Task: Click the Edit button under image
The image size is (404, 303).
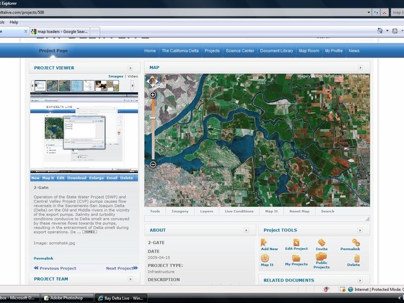Action: [x=61, y=178]
